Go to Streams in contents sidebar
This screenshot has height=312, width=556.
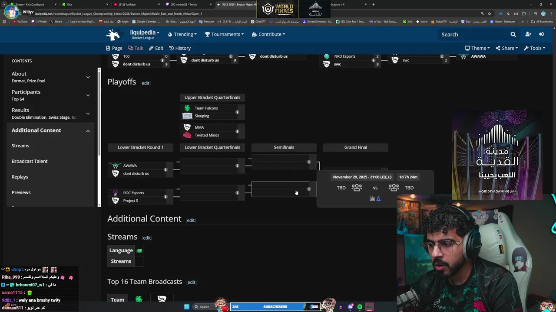[x=20, y=146]
